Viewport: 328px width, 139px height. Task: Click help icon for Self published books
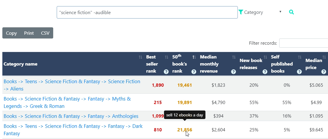[299, 71]
